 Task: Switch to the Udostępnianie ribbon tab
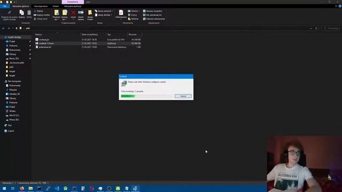click(41, 6)
